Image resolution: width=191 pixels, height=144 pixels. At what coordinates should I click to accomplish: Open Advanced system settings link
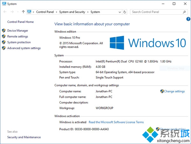pyautogui.click(x=24, y=48)
